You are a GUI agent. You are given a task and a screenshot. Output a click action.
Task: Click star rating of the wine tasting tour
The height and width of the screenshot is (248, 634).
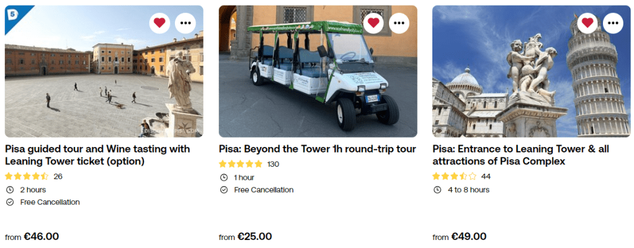click(x=27, y=176)
